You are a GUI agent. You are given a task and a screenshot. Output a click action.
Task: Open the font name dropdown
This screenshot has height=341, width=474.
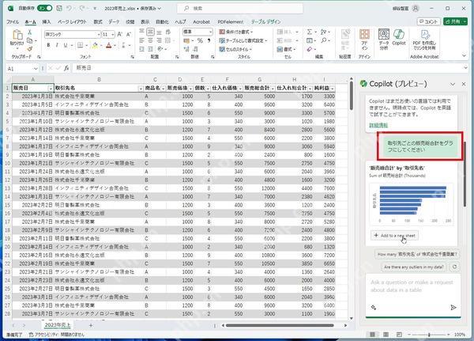pyautogui.click(x=99, y=35)
